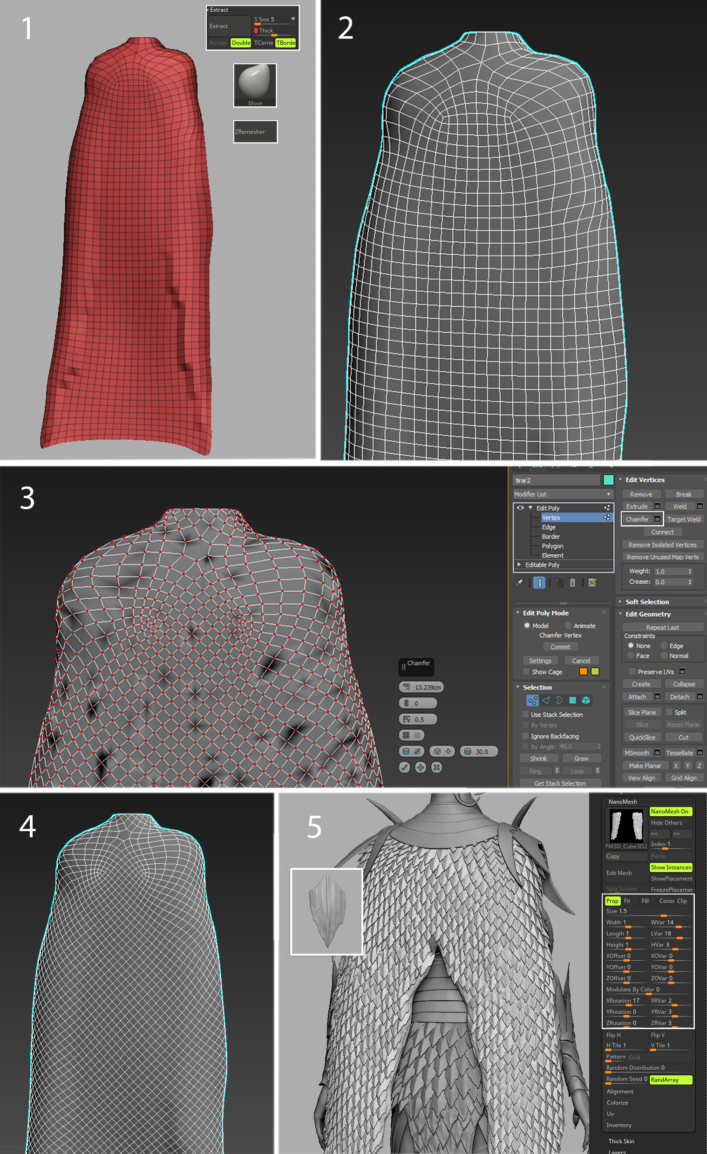The height and width of the screenshot is (1154, 707).
Task: Open the Modifier List dropdown
Action: (x=564, y=494)
